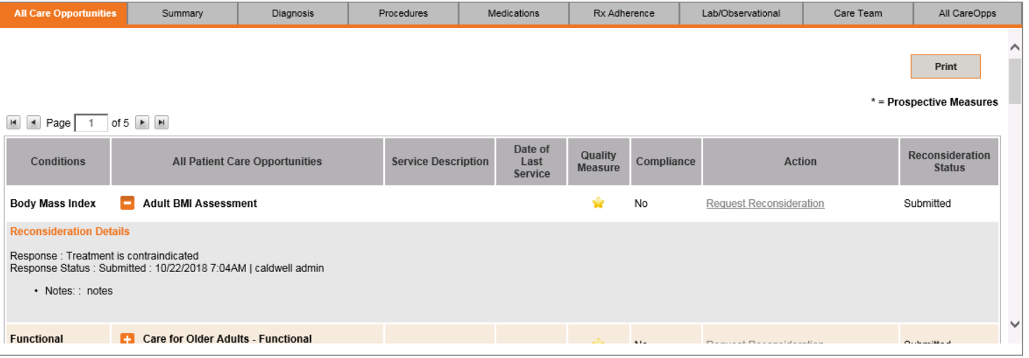Viewport: 1029px width, 358px height.
Task: Collapse Adult BMI Assessment details
Action: tap(128, 203)
